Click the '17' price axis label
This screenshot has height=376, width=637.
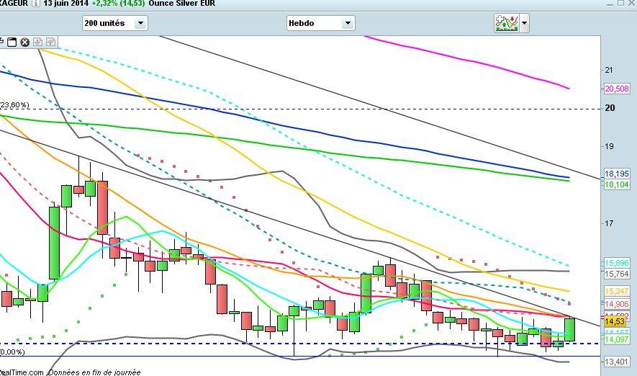point(608,223)
